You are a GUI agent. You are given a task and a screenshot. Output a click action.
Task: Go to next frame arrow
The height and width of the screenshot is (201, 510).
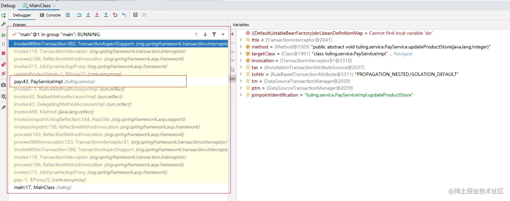[205, 34]
